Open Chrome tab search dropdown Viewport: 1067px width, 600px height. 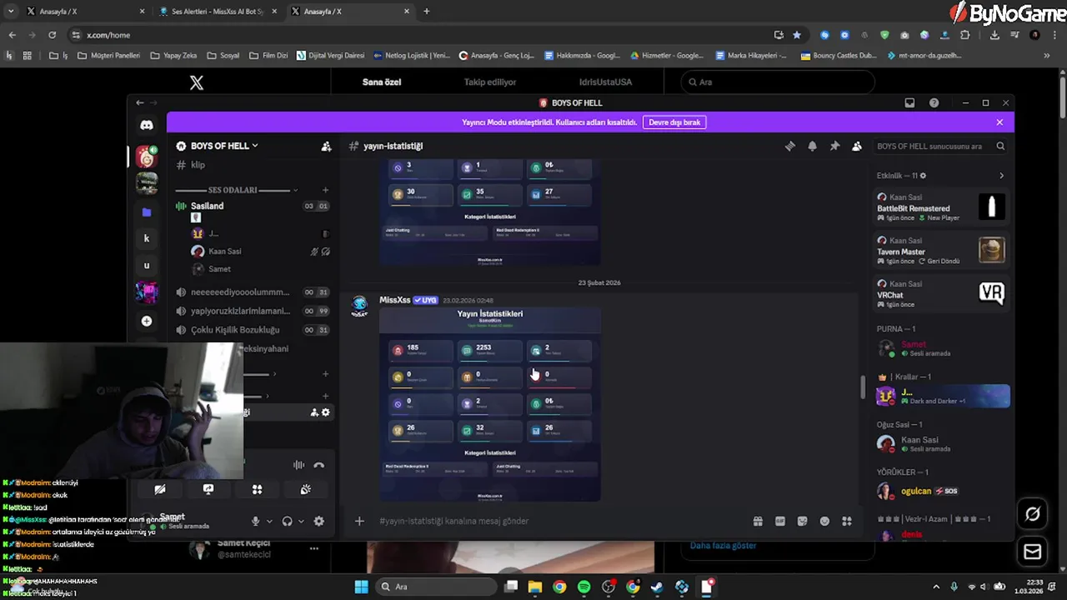click(10, 12)
